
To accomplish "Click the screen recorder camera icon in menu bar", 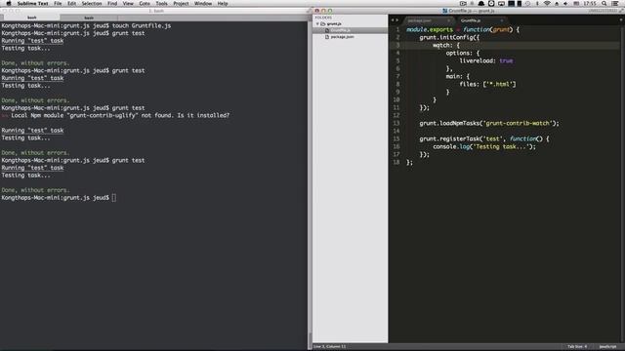I will (x=463, y=3).
